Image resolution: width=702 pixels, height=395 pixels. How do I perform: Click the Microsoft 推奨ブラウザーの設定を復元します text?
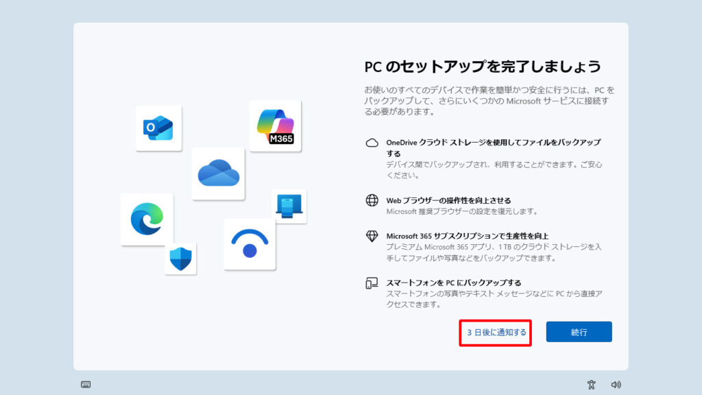[x=462, y=211]
